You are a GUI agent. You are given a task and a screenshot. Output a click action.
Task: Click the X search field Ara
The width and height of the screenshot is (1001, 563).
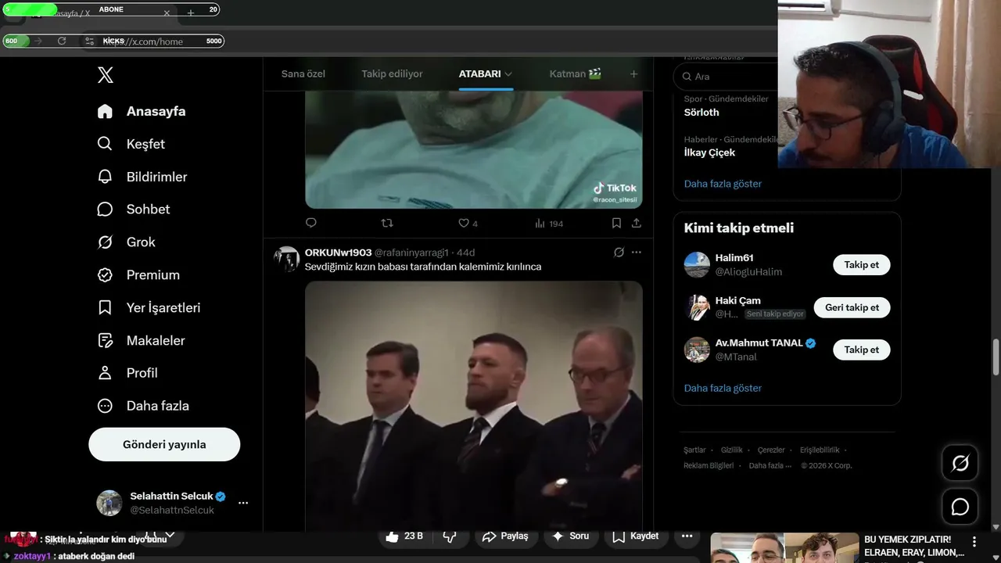727,77
